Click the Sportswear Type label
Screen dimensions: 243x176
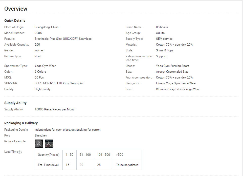[x=16, y=66]
